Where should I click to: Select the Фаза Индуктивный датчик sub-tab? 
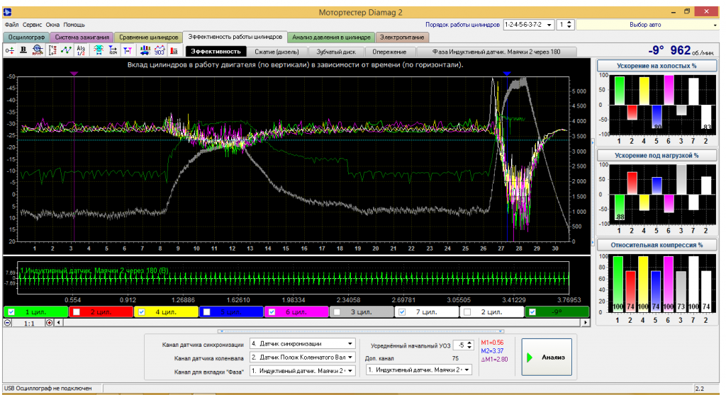pos(496,52)
